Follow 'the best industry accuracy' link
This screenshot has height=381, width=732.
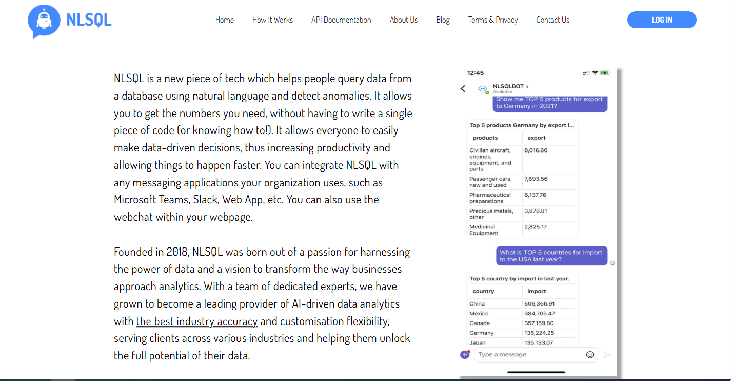tap(197, 321)
